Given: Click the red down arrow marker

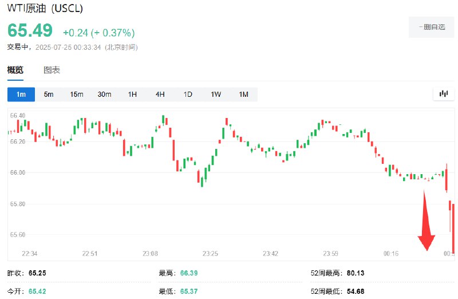Looking at the screenshot, I should click(426, 221).
